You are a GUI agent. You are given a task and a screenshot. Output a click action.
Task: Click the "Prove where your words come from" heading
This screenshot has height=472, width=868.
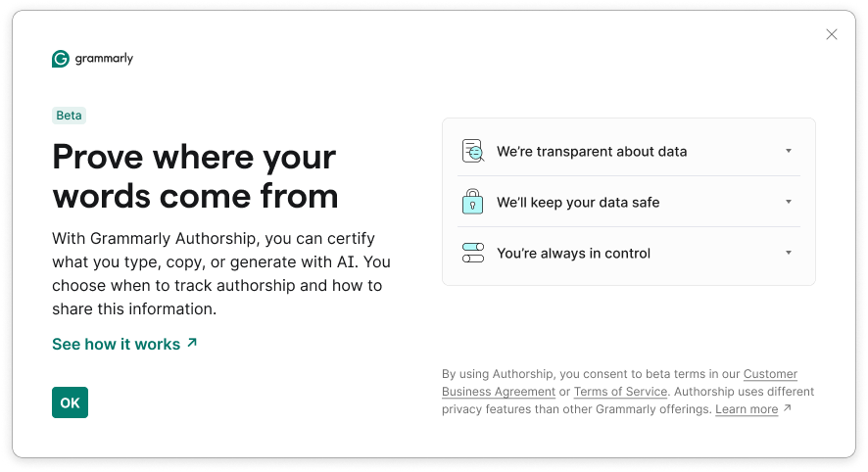pos(195,176)
